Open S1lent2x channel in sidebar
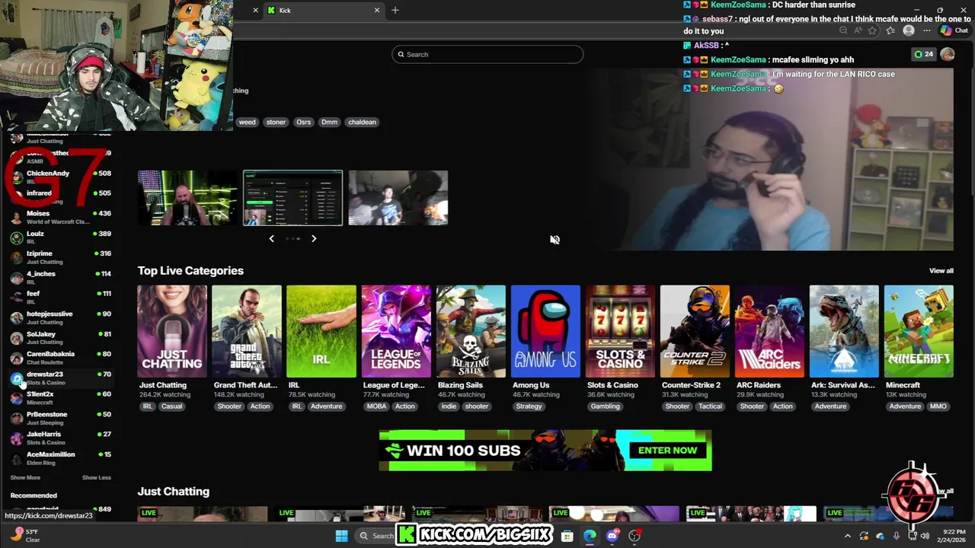This screenshot has height=548, width=975. (60, 397)
